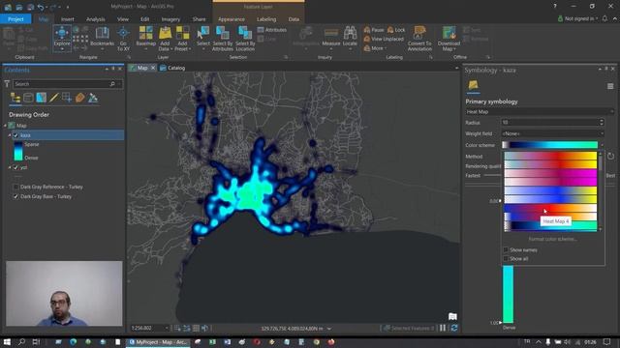Click View Unplaced labels
The width and height of the screenshot is (620, 348).
(x=384, y=39)
